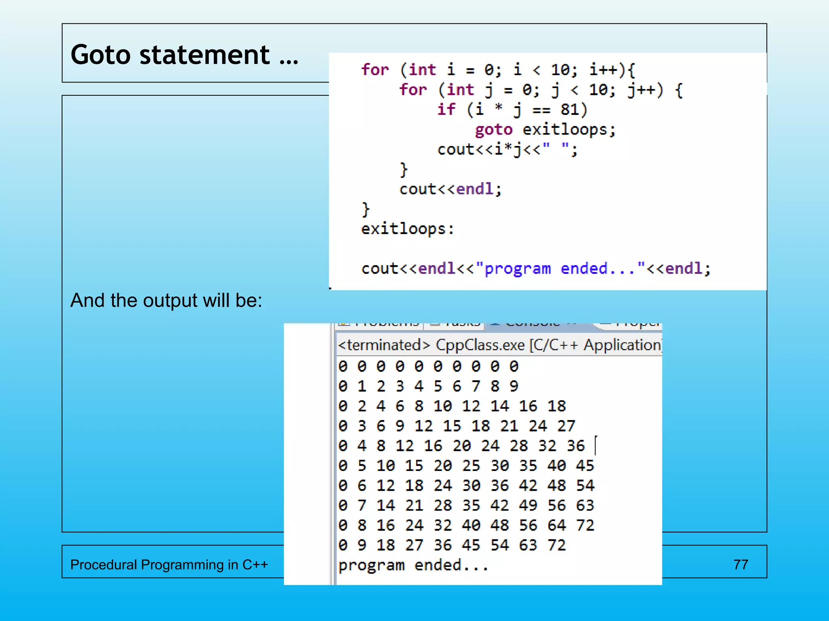Click the 'goto exitloops;' statement
Screen dimensions: 829x621
point(545,129)
